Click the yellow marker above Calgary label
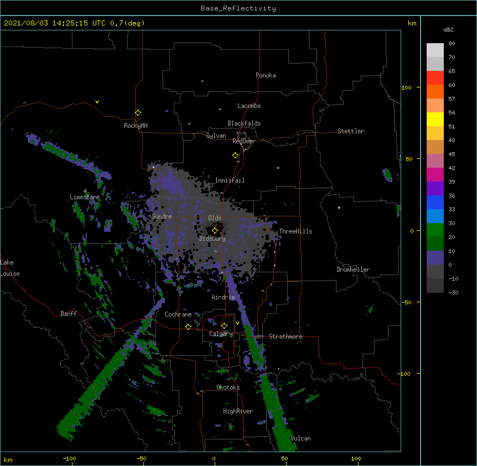 click(x=224, y=326)
